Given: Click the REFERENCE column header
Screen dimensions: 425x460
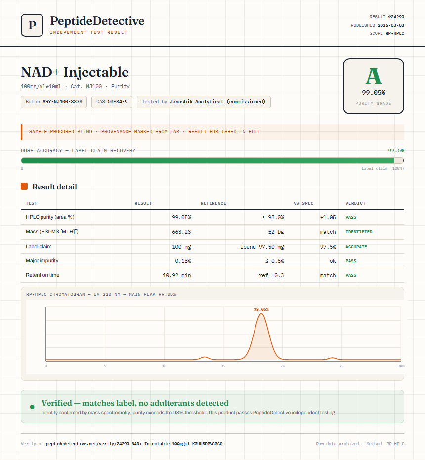Looking at the screenshot, I should [x=213, y=203].
